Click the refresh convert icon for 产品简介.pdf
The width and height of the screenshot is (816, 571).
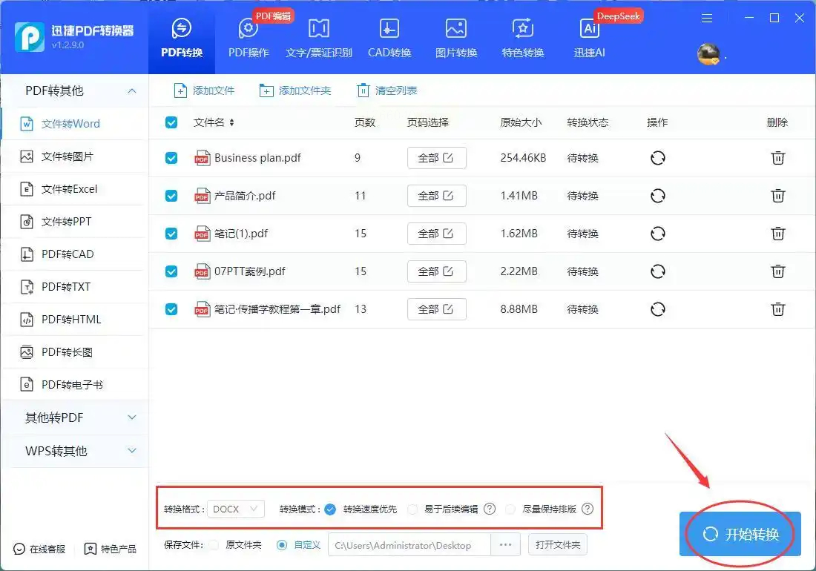[x=657, y=196]
